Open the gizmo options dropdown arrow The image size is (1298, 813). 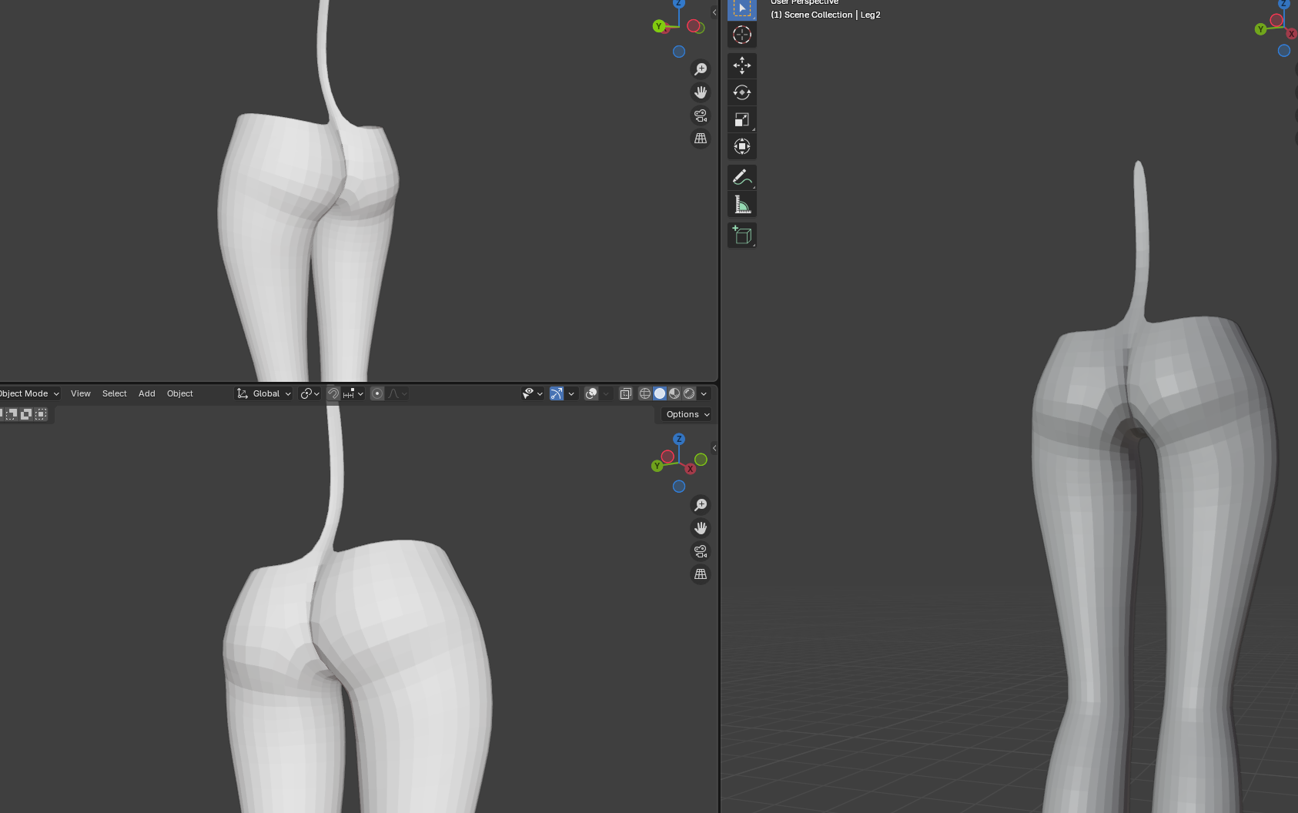[571, 393]
